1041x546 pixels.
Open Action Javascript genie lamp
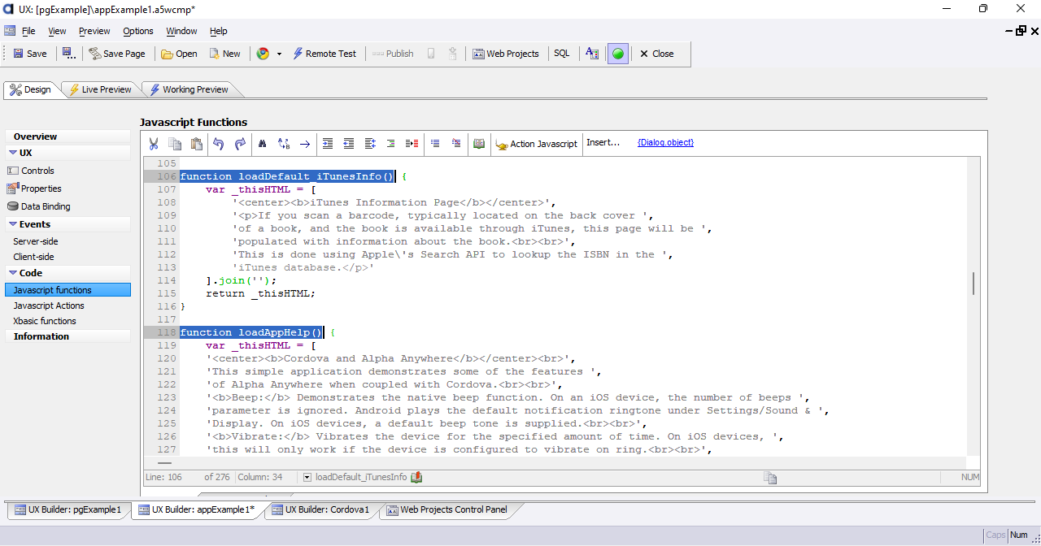537,144
